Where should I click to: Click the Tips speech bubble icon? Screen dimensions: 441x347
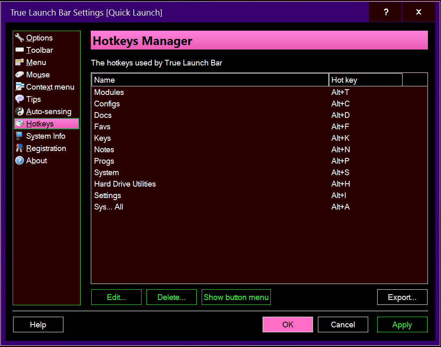tap(20, 99)
